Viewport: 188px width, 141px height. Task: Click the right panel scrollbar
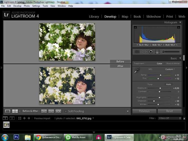pos(184,58)
